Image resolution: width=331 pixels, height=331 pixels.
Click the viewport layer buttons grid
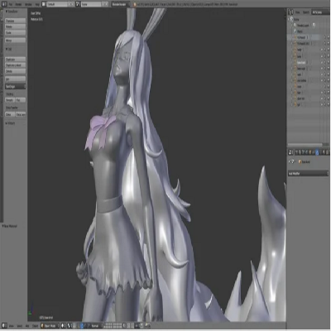[x=113, y=326]
